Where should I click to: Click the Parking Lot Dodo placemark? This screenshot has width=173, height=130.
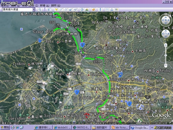click(113, 100)
